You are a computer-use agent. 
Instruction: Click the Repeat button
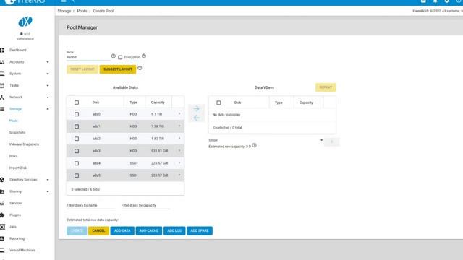tap(326, 87)
